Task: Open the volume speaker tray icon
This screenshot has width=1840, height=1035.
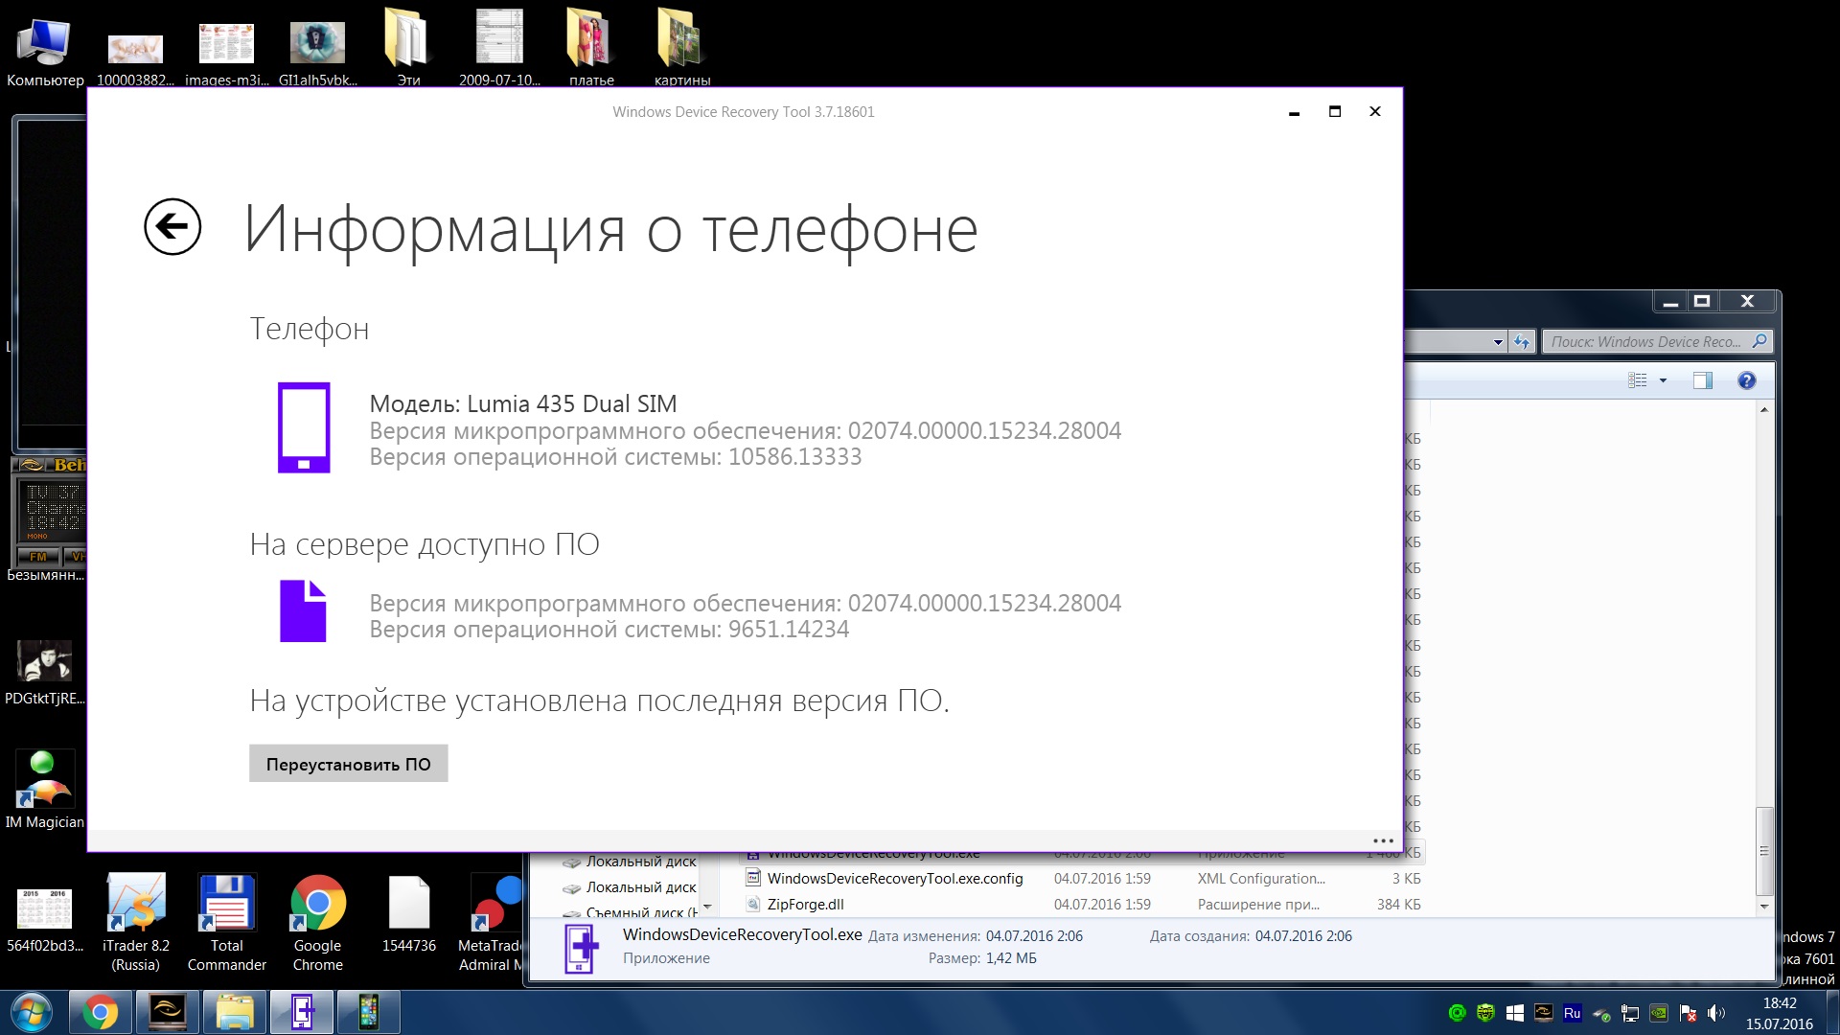Action: coord(1716,1013)
